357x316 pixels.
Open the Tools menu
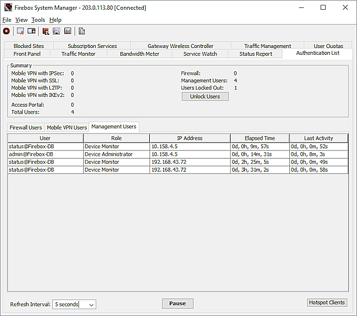click(38, 20)
